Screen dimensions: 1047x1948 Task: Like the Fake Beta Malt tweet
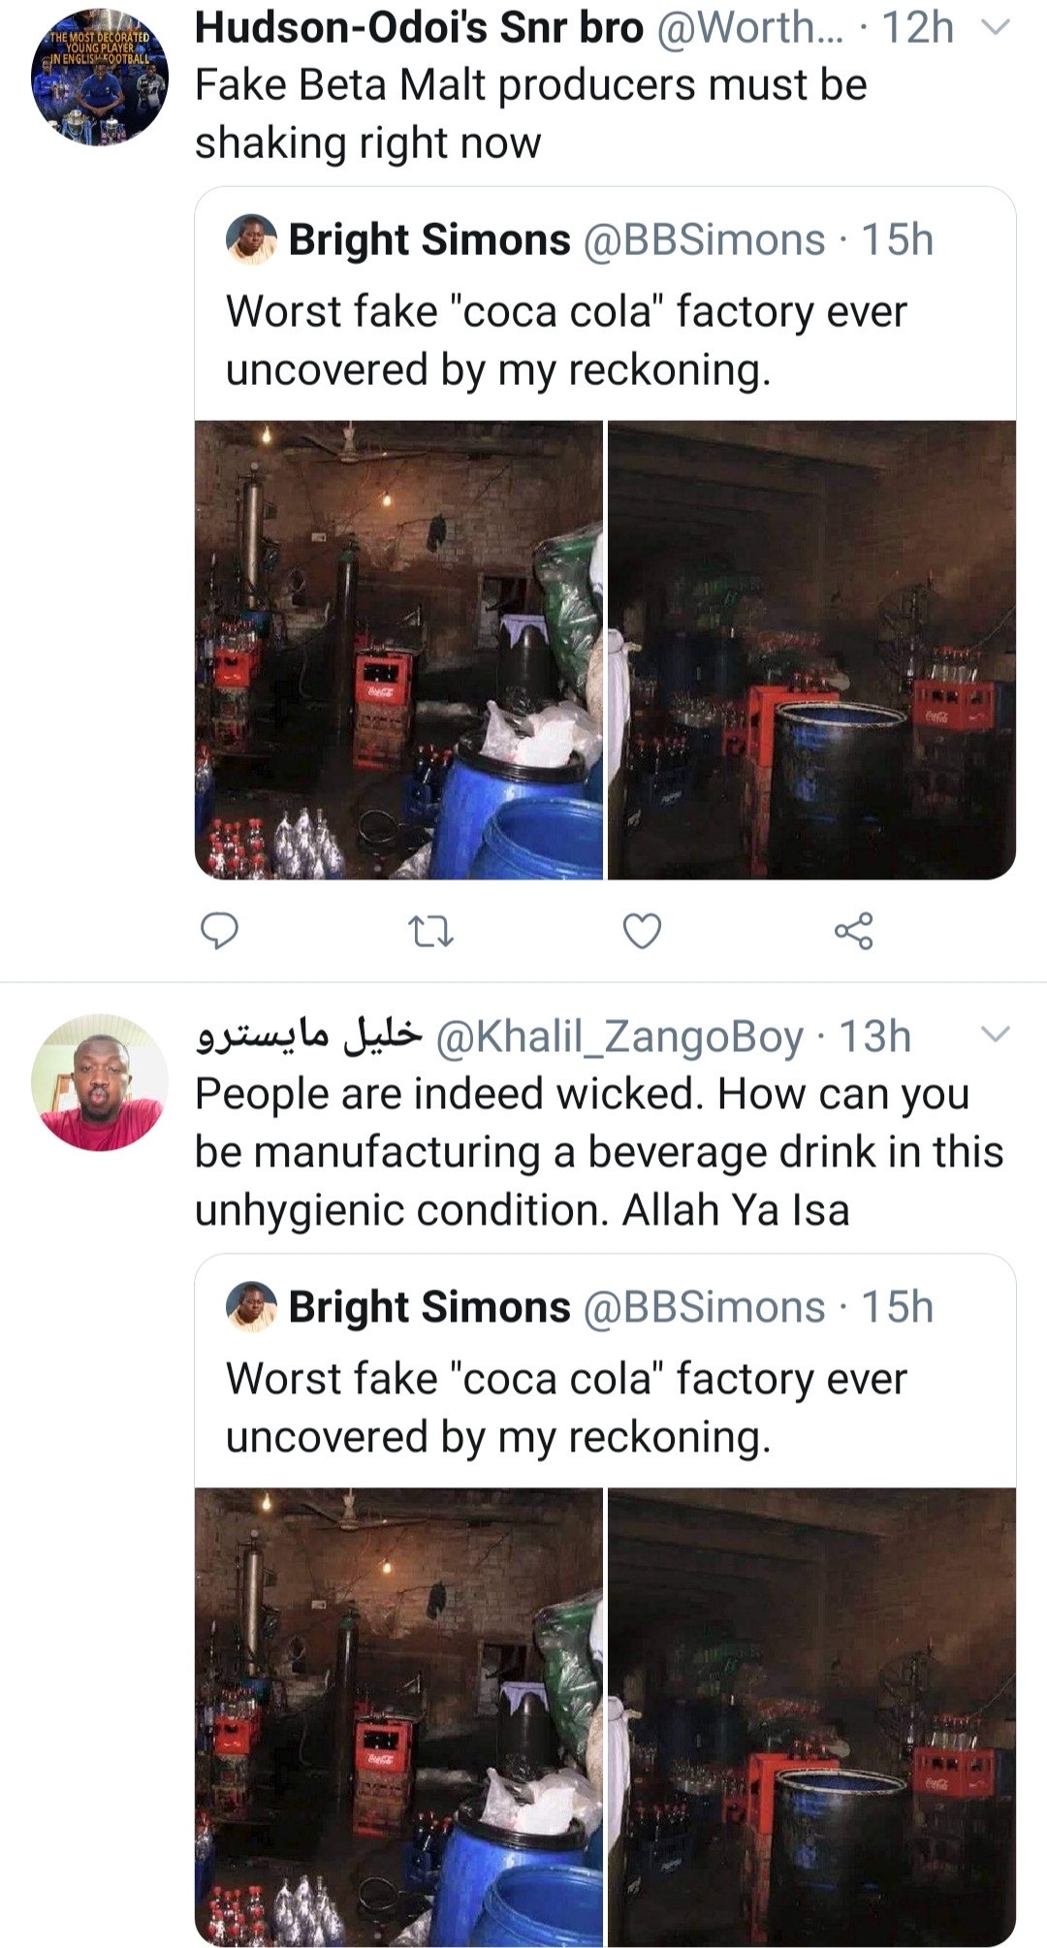coord(642,931)
